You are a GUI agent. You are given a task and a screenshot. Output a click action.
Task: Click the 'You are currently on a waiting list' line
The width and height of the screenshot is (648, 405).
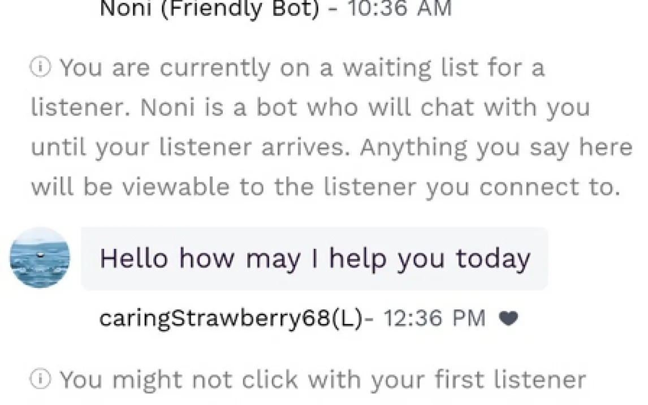[x=302, y=68]
